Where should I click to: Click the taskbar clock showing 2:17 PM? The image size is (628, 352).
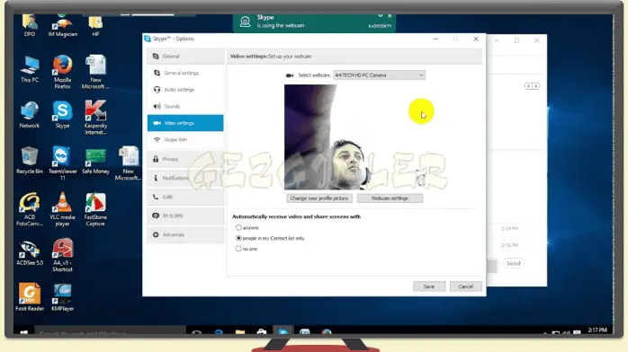click(597, 330)
